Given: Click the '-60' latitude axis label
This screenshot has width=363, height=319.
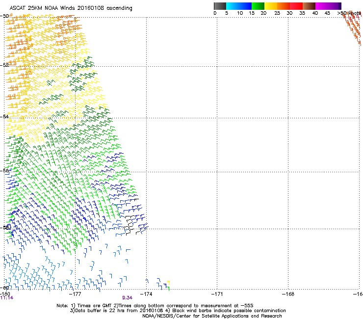Looking at the screenshot, I should point(4,288).
